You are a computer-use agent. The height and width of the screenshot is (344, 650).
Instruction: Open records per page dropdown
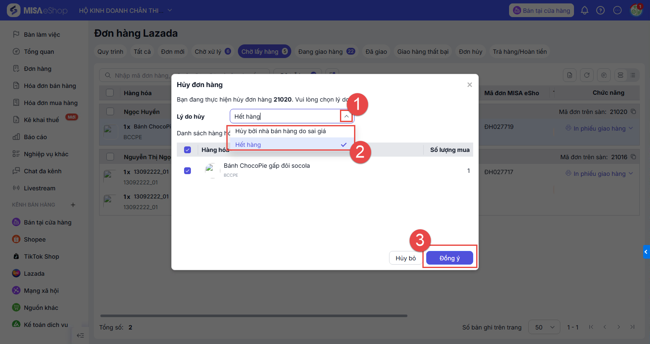click(544, 327)
